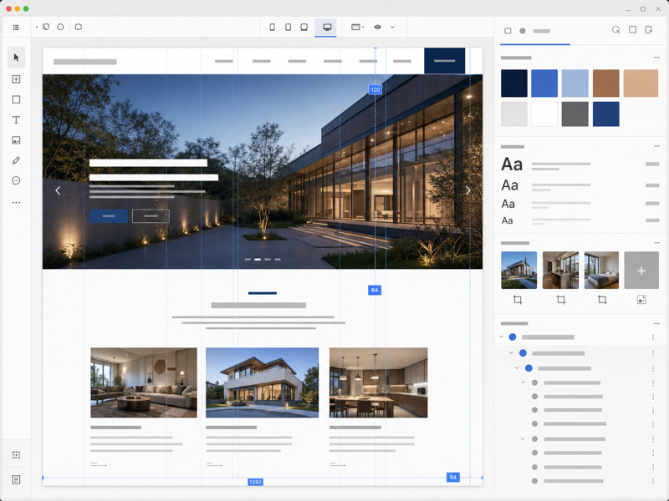Toggle the eye preview mode
The width and height of the screenshot is (669, 501).
point(378,28)
